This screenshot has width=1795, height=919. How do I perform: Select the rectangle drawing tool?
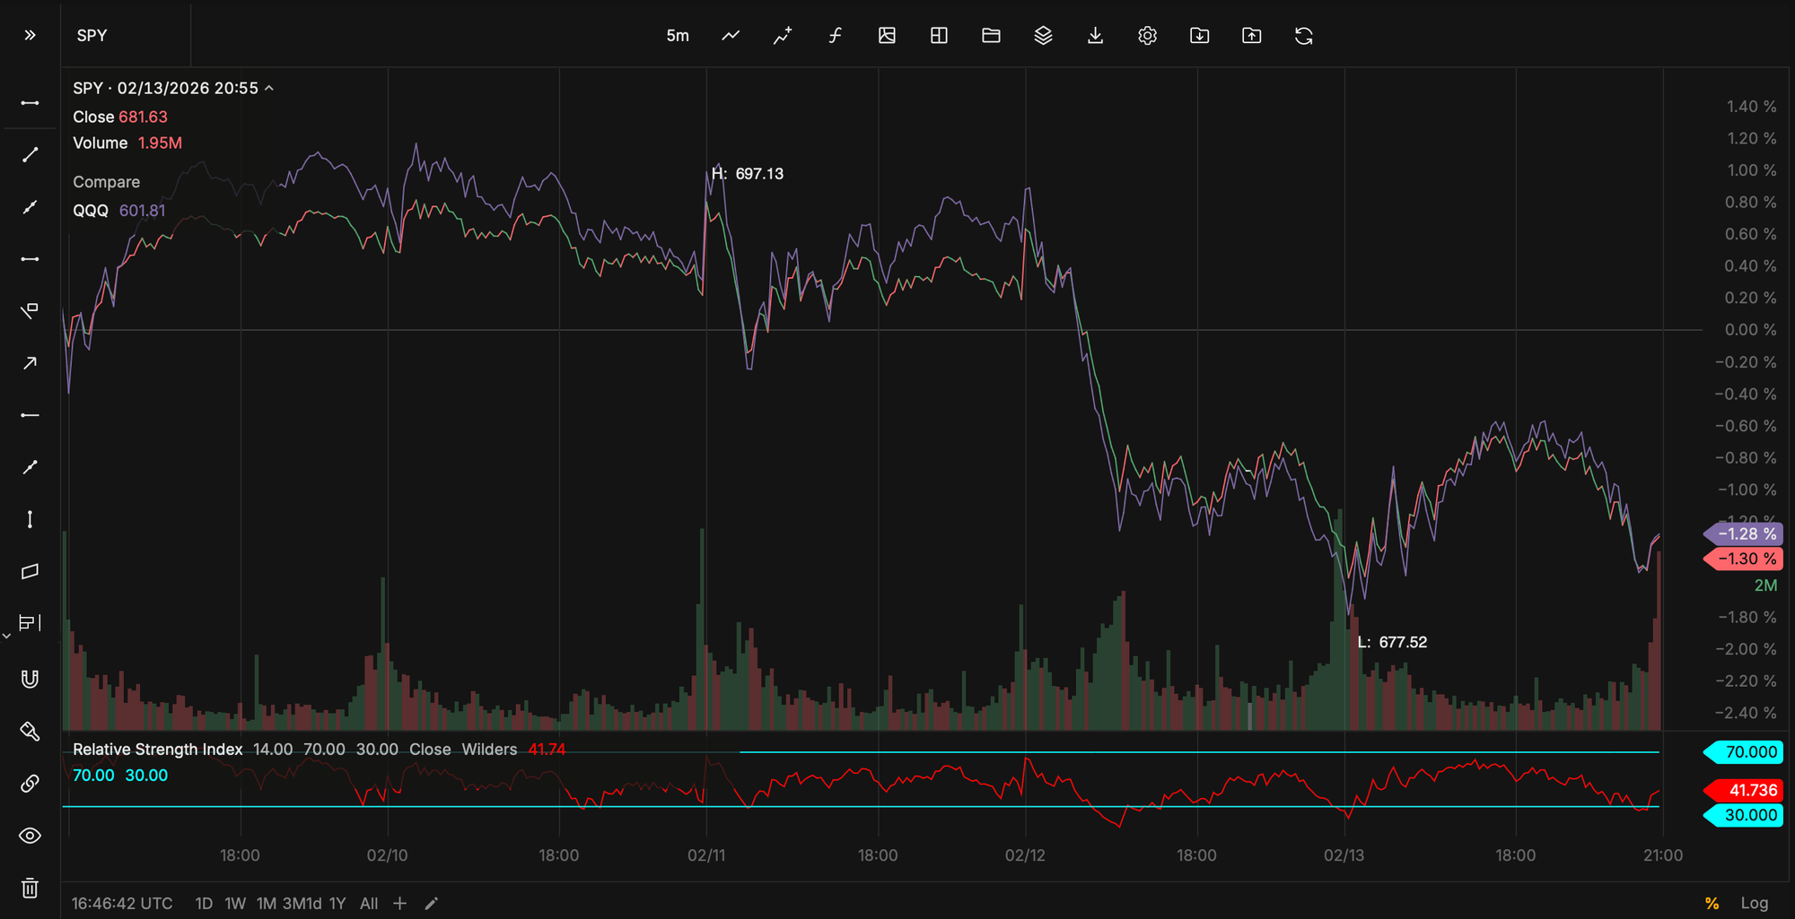pyautogui.click(x=30, y=571)
